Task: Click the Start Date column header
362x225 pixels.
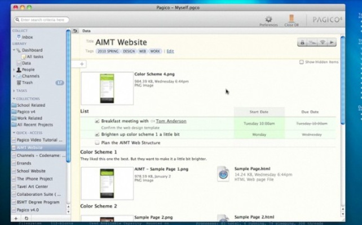Action: click(259, 112)
